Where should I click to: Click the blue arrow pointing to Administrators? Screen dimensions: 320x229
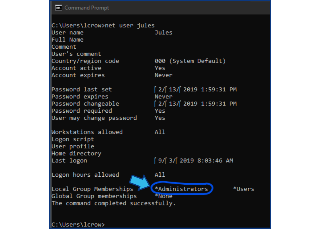coord(140,182)
